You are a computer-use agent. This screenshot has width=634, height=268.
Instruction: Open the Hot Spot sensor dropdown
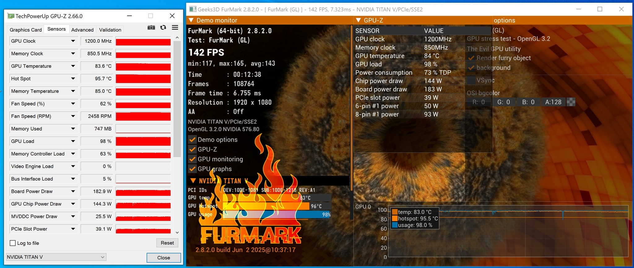point(73,79)
